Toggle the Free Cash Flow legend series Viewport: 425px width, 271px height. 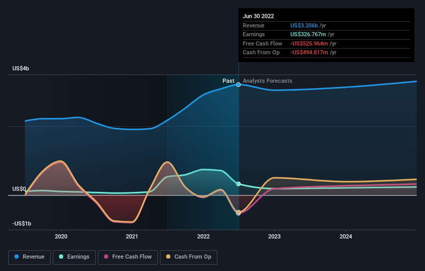pos(128,257)
